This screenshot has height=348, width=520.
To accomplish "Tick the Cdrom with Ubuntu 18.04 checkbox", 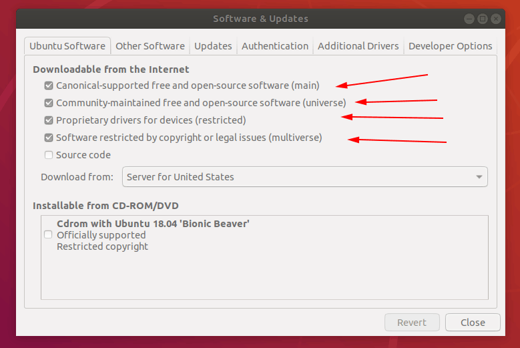I will click(x=48, y=234).
